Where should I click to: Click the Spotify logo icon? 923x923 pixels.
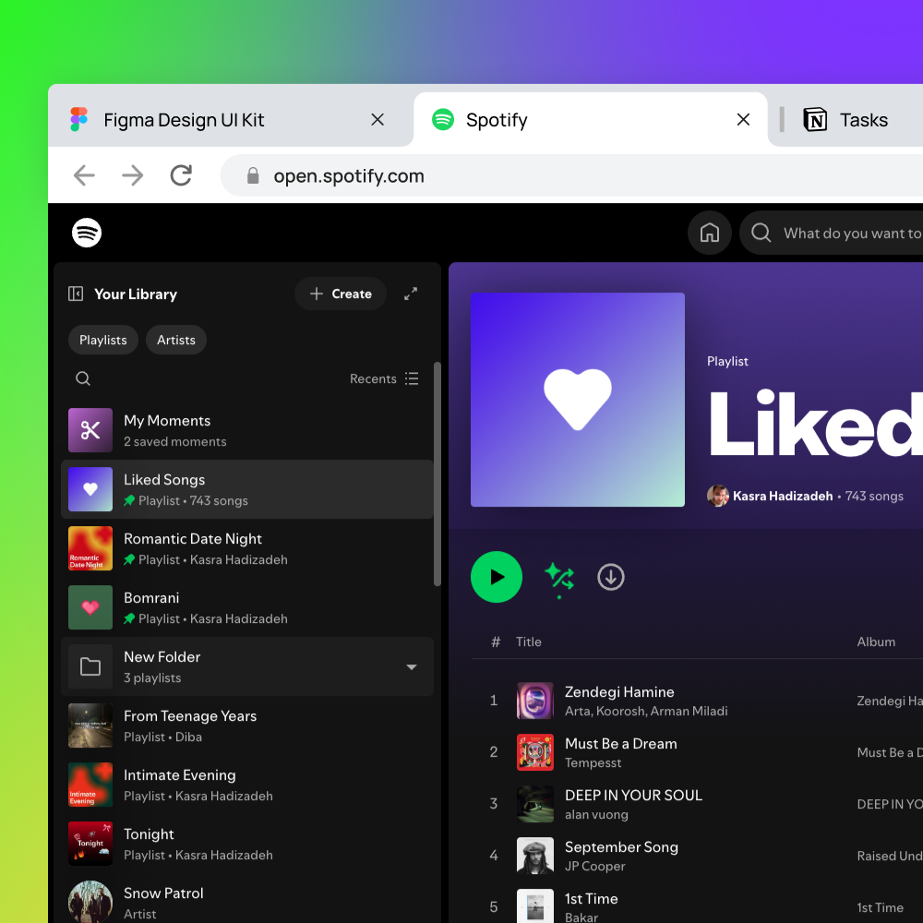pyautogui.click(x=87, y=234)
